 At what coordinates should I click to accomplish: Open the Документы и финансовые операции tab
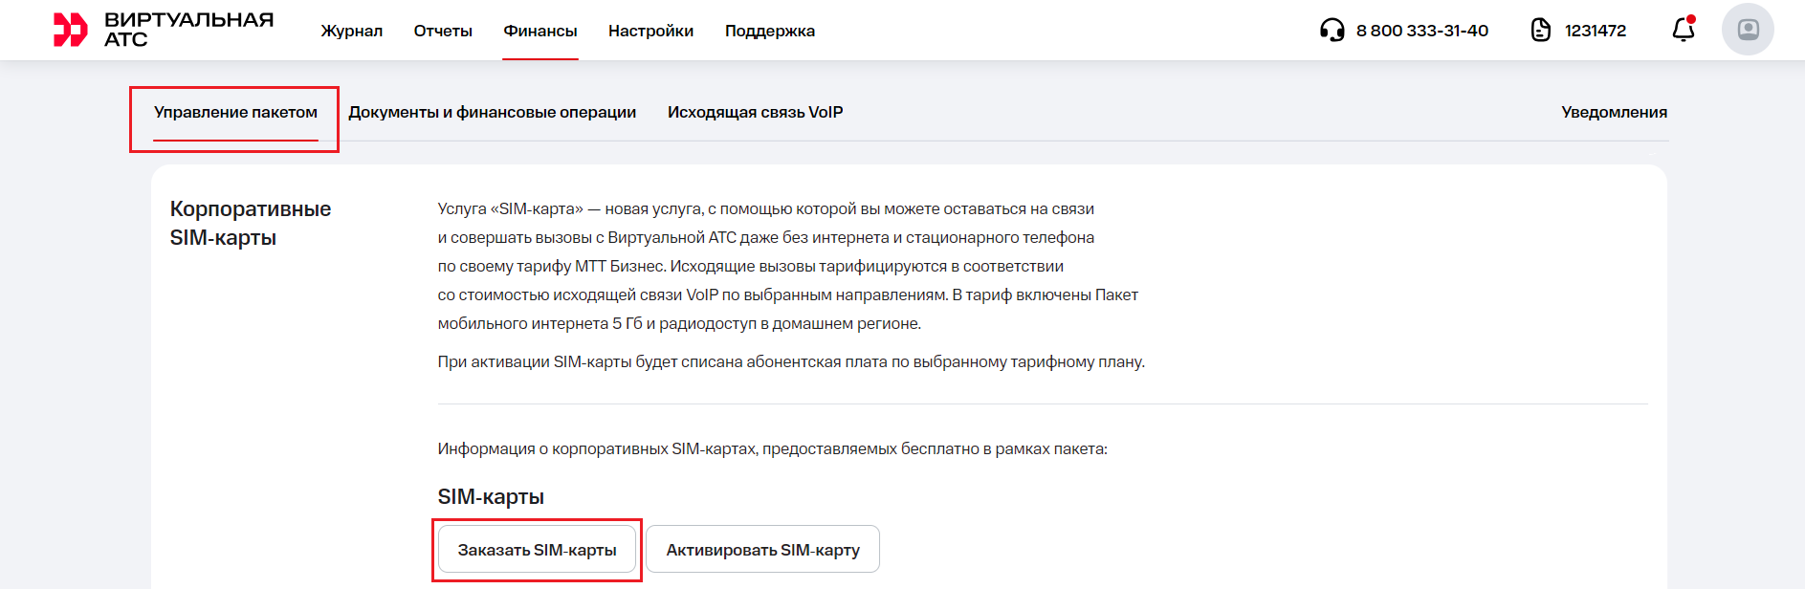492,112
